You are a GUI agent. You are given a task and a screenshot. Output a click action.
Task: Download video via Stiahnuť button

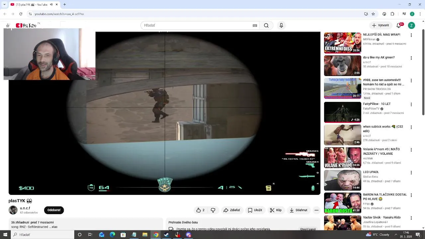point(298,210)
